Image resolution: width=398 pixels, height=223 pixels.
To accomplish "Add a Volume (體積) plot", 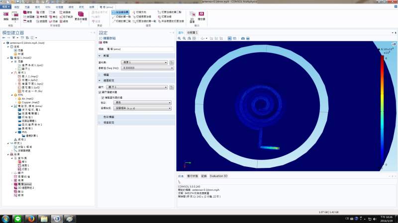I will point(27,12).
